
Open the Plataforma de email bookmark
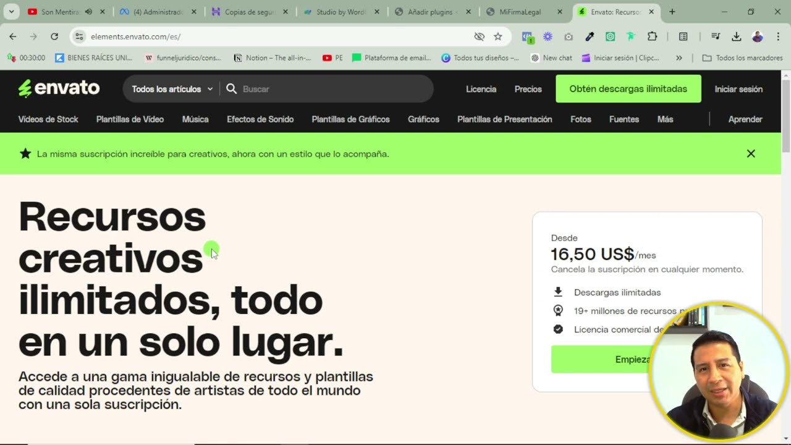392,58
